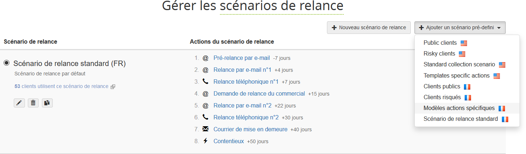The image size is (526, 154).
Task: Open Demande de relance du commercial action
Action: pyautogui.click(x=259, y=93)
